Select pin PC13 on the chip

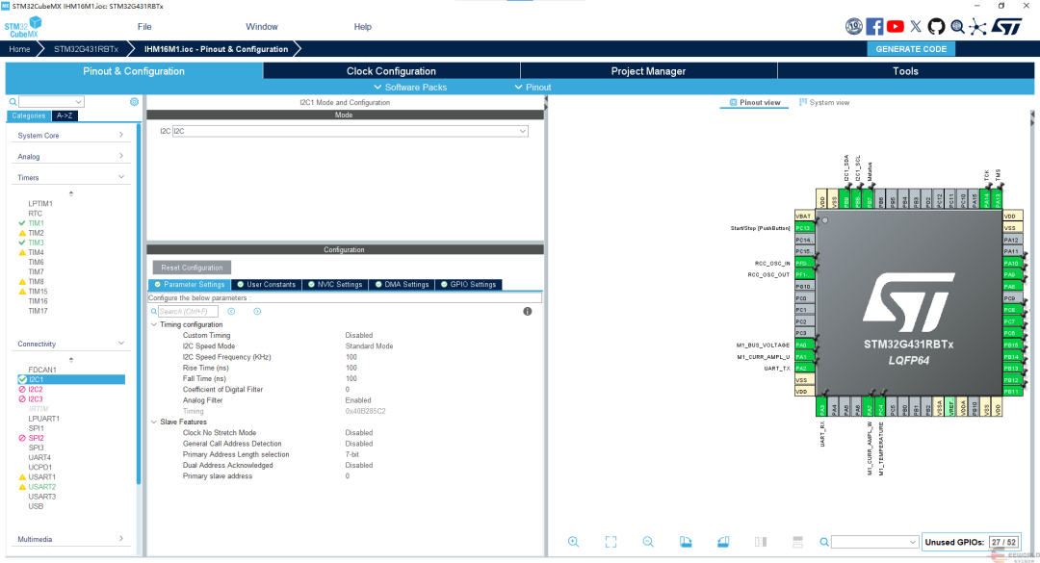click(x=804, y=228)
